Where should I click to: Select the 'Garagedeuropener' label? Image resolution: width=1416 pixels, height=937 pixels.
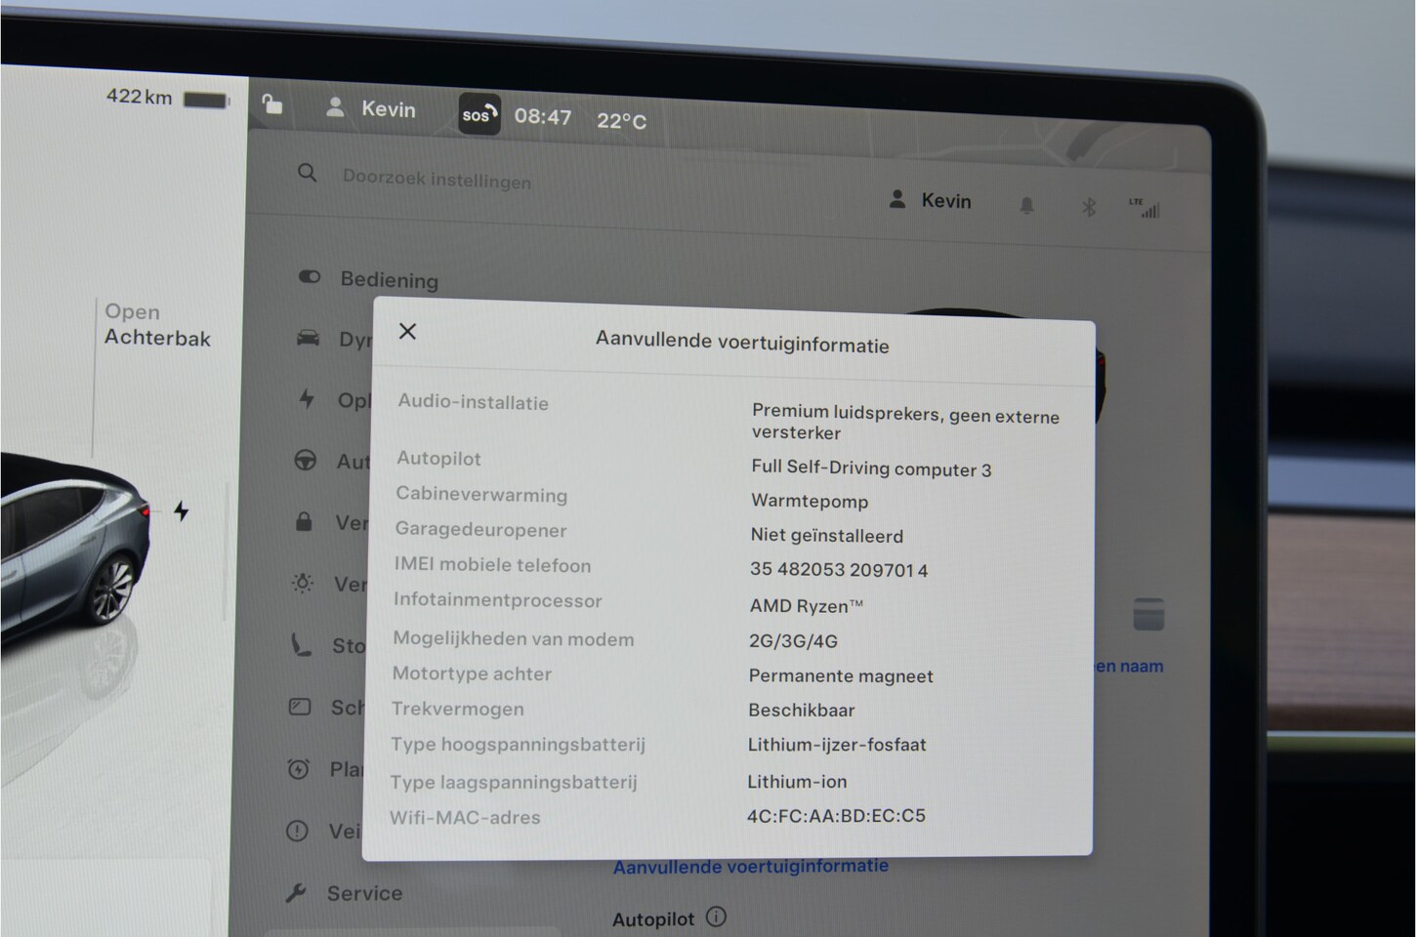480,530
